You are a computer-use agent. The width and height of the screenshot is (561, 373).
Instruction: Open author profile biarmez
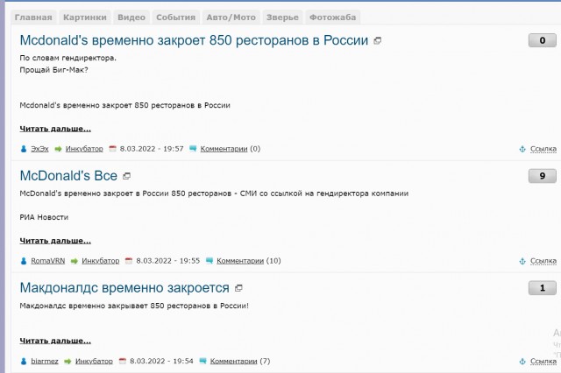(x=45, y=362)
